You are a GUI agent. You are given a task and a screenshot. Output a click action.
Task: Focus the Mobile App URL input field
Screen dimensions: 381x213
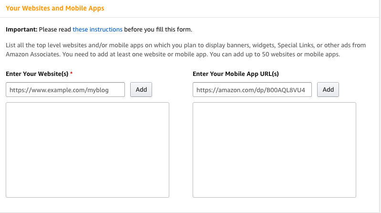(252, 90)
